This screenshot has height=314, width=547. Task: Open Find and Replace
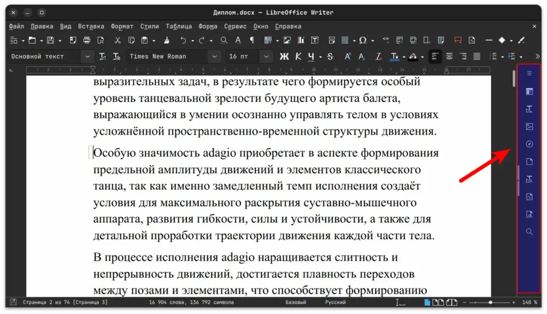224,40
